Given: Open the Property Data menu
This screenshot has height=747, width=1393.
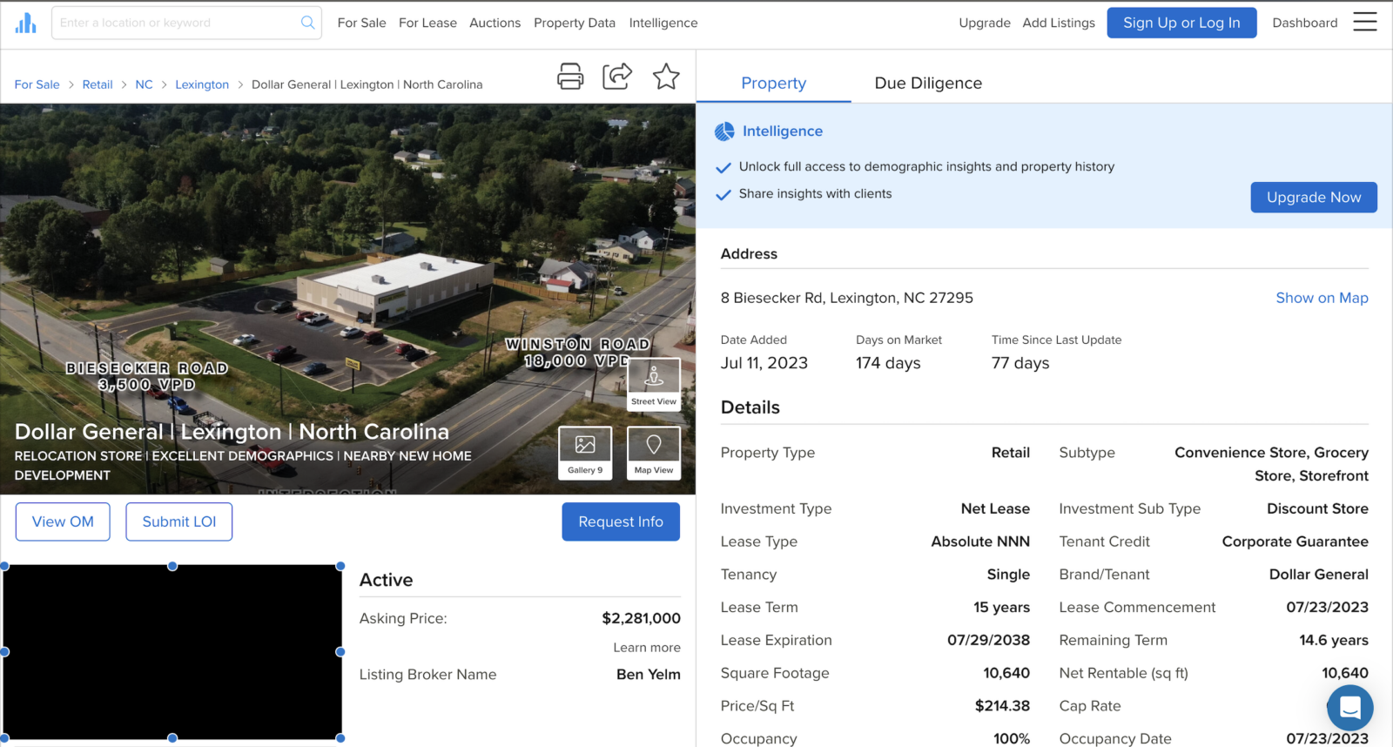Looking at the screenshot, I should 575,23.
